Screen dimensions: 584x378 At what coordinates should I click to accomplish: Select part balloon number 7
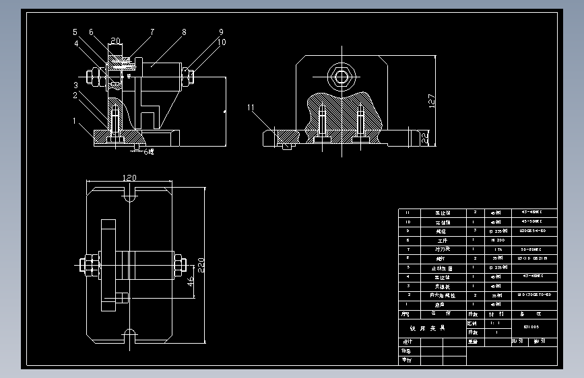coord(152,32)
